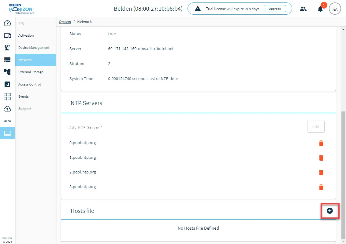
Task: Select the Network menu item
Action: pos(35,60)
